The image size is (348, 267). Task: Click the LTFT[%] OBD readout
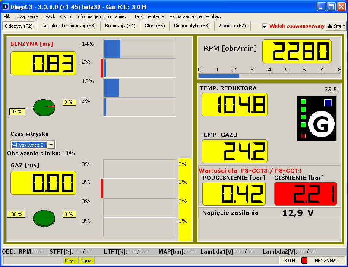pos(126,252)
